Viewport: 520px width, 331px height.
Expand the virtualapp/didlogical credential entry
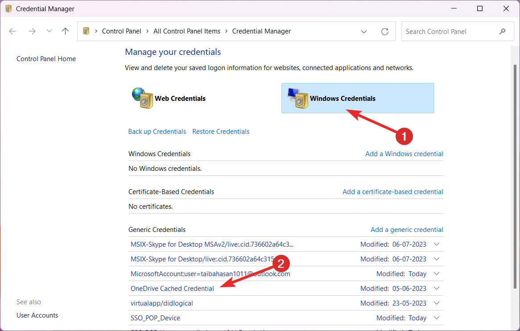point(436,303)
